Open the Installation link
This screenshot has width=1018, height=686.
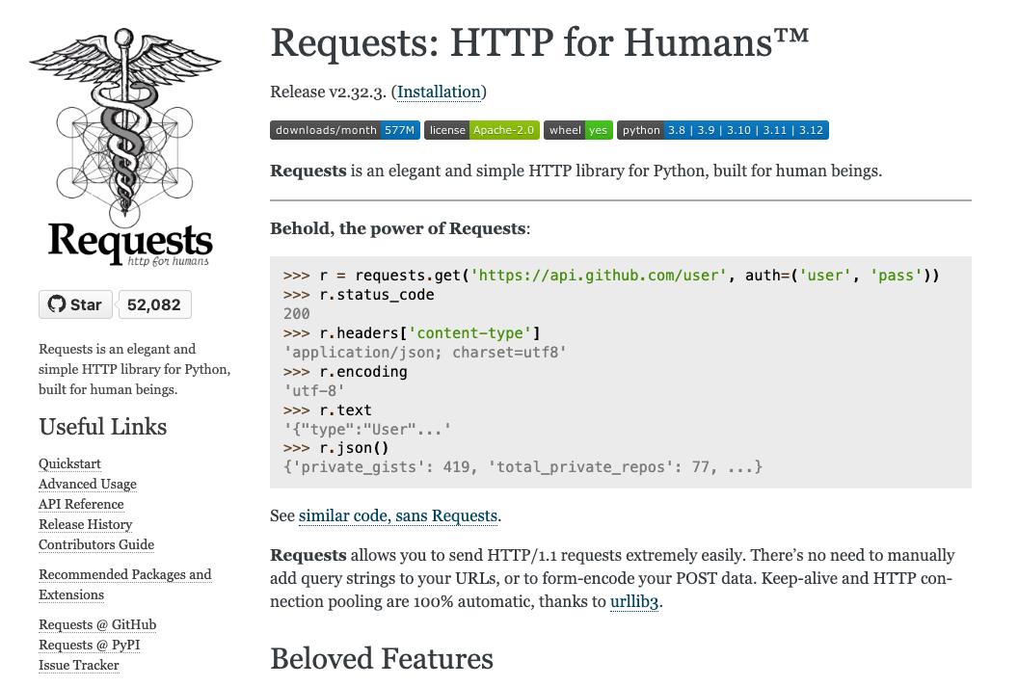point(439,92)
